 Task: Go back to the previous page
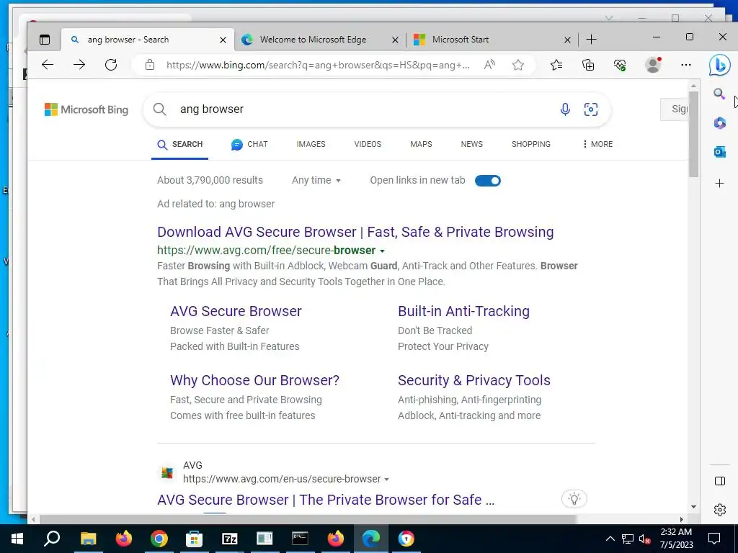(x=48, y=65)
